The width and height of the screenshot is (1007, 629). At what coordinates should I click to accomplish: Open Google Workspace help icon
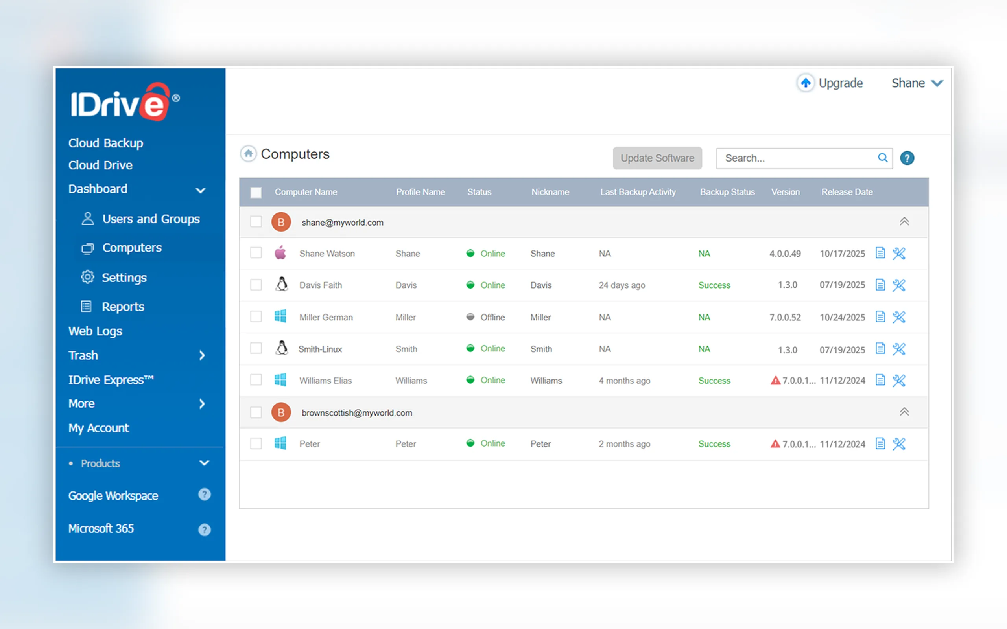coord(204,495)
